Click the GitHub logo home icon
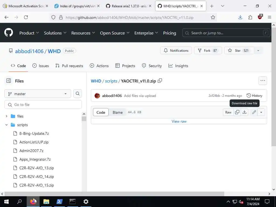The width and height of the screenshot is (276, 207). tap(9, 33)
